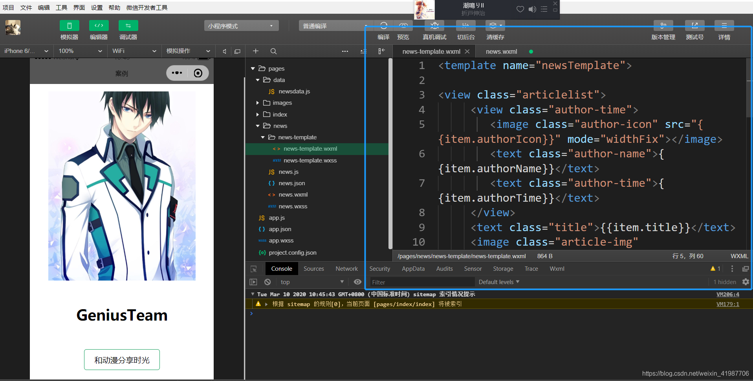Click the simulator capsule close circle

pos(198,73)
